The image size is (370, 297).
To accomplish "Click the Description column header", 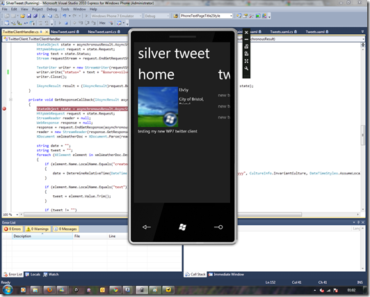I will tap(42, 236).
